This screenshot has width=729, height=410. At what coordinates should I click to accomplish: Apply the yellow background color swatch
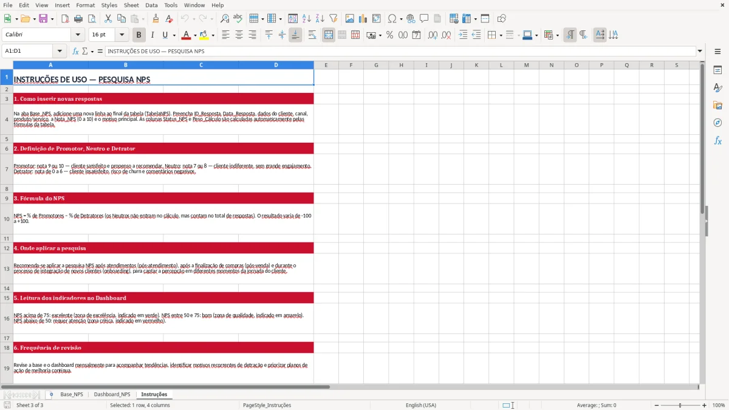tap(204, 35)
